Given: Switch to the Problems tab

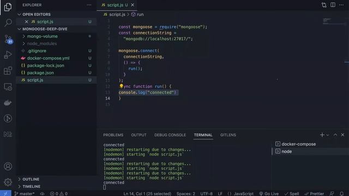Looking at the screenshot, I should tap(113, 135).
